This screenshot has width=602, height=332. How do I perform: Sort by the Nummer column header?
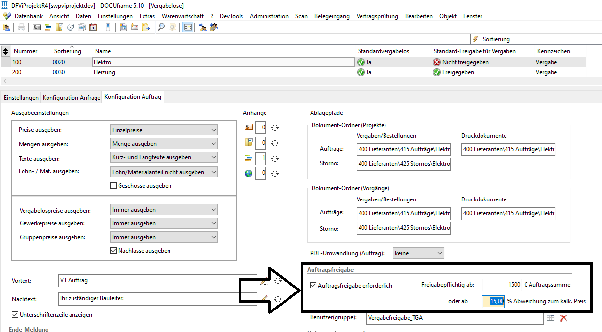pyautogui.click(x=31, y=51)
